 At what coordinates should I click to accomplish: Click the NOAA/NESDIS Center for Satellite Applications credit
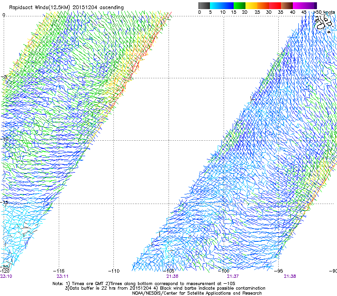point(197,293)
